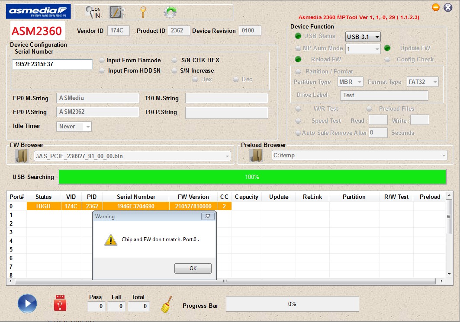Image resolution: width=460 pixels, height=322 pixels.
Task: Click serial number cell 1946E3204690
Action: pos(136,206)
